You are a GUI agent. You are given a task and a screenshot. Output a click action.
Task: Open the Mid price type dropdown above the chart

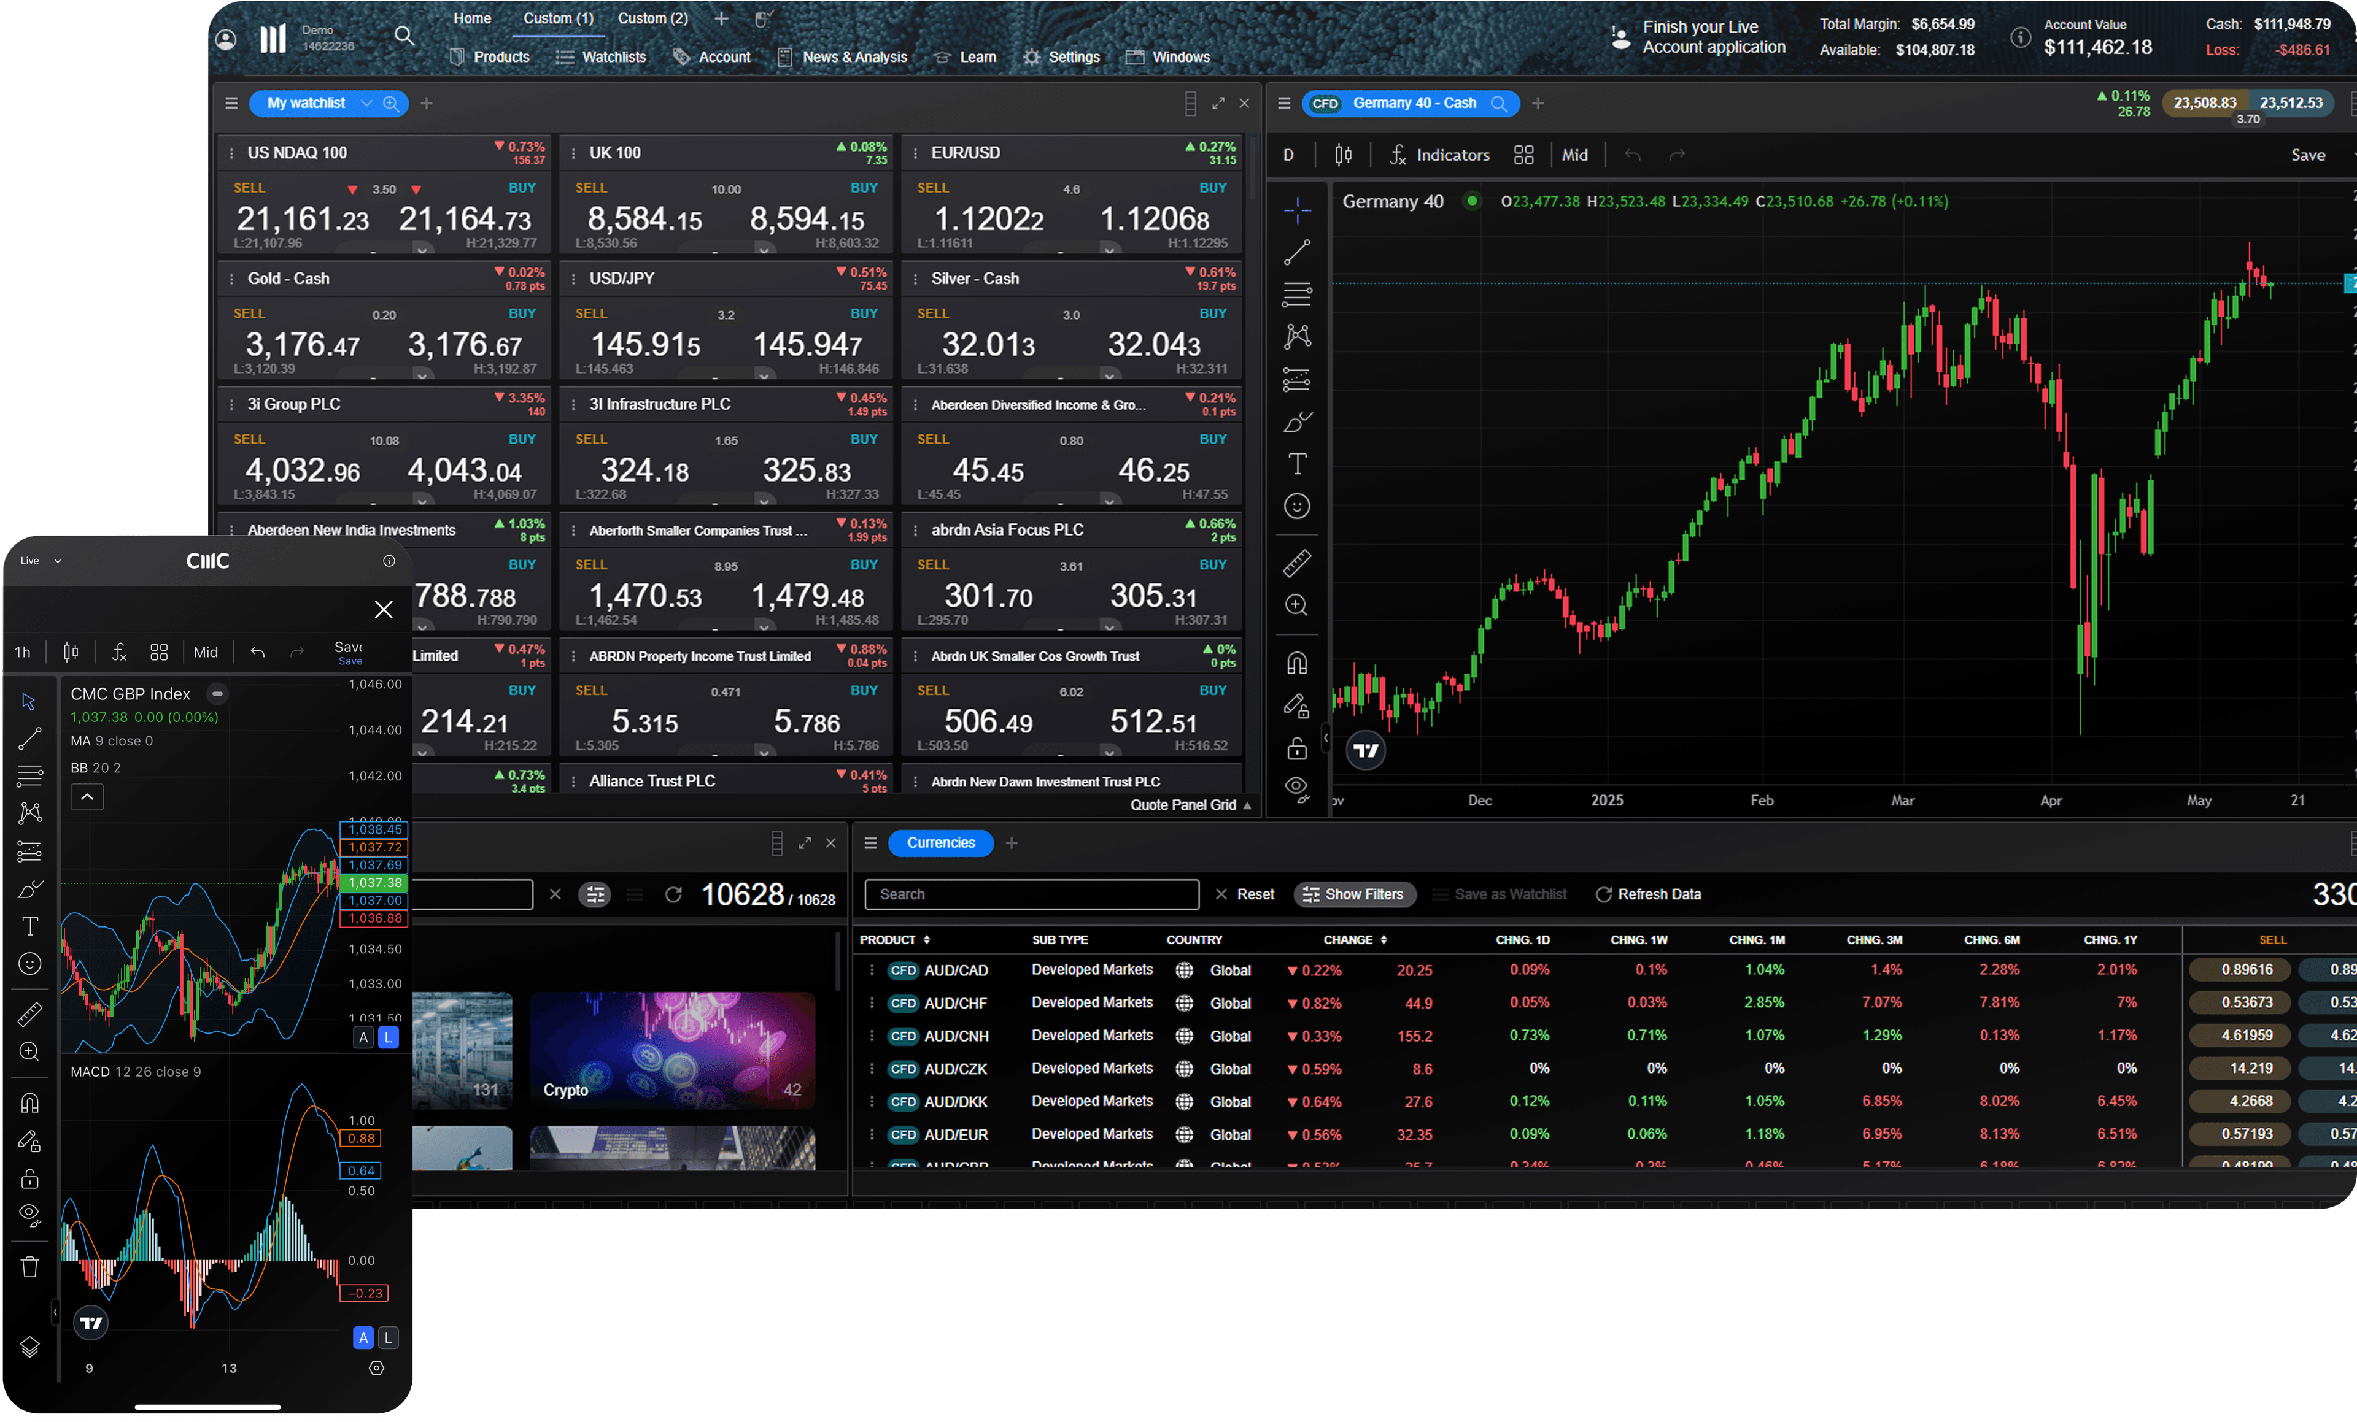click(1574, 155)
